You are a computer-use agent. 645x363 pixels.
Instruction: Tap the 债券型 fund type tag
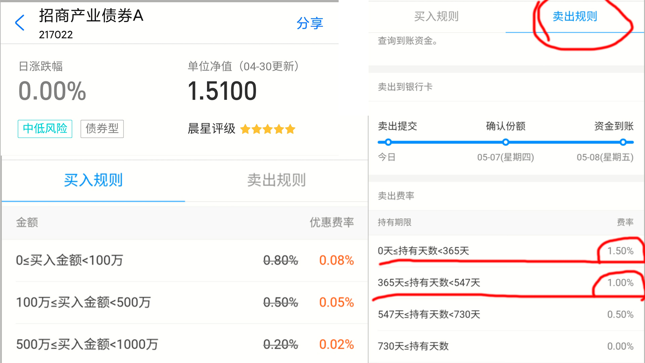(102, 129)
